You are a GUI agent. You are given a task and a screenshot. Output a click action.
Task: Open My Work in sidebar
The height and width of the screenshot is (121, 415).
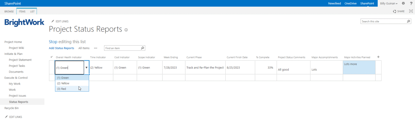click(x=15, y=84)
